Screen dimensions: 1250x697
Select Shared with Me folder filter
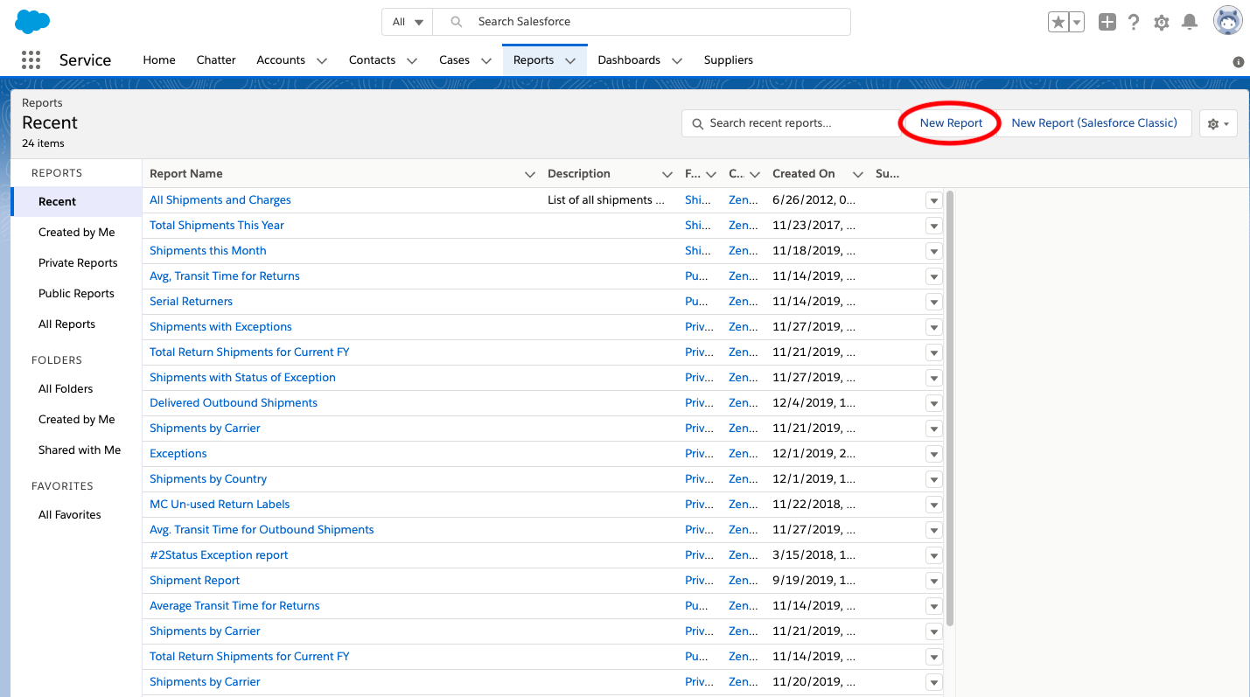(x=80, y=450)
